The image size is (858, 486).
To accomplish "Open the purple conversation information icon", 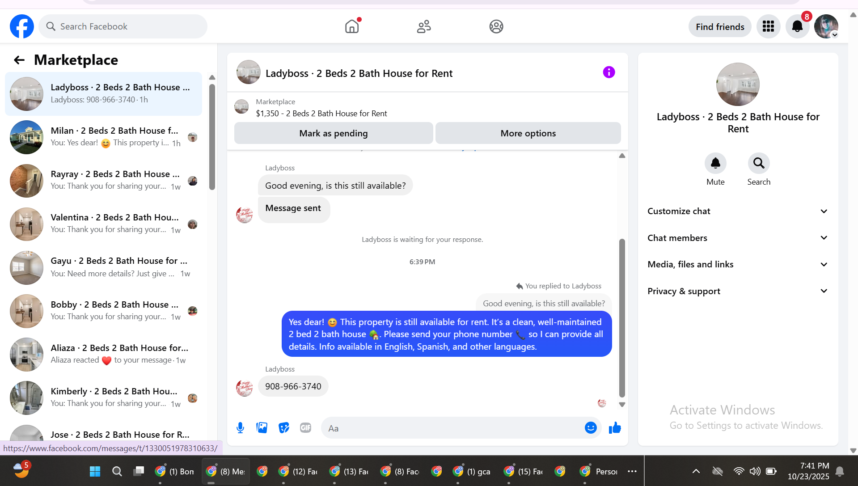I will (x=609, y=72).
